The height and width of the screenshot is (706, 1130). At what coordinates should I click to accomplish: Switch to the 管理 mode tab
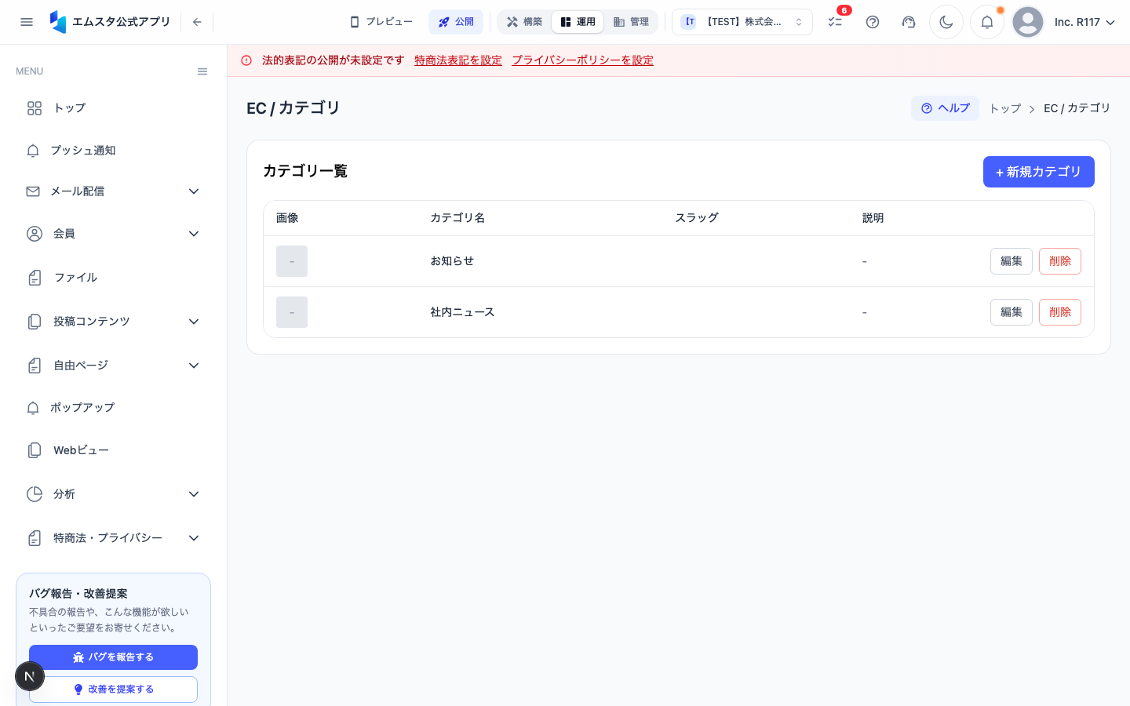pyautogui.click(x=631, y=22)
